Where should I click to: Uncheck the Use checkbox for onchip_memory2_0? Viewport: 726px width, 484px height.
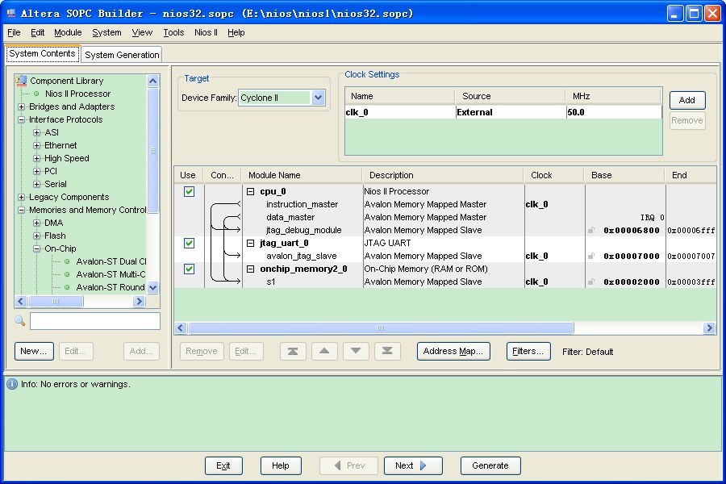pos(189,269)
